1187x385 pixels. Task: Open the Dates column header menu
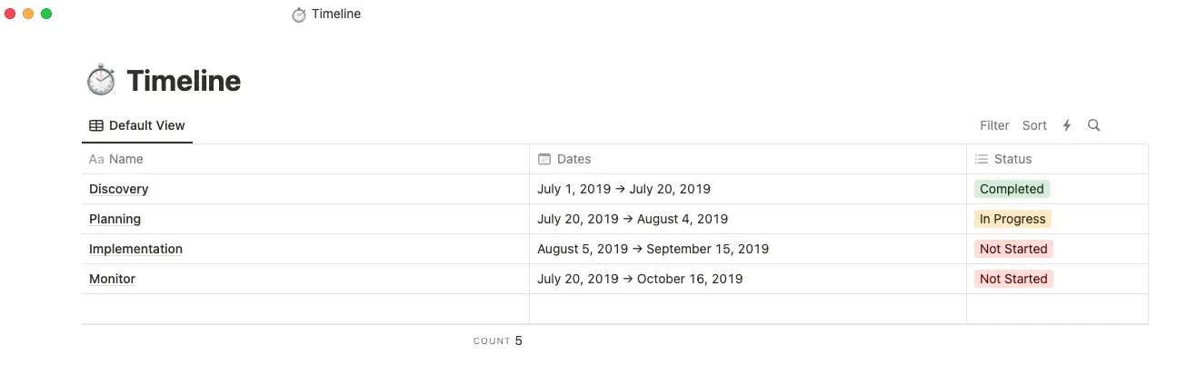(574, 159)
